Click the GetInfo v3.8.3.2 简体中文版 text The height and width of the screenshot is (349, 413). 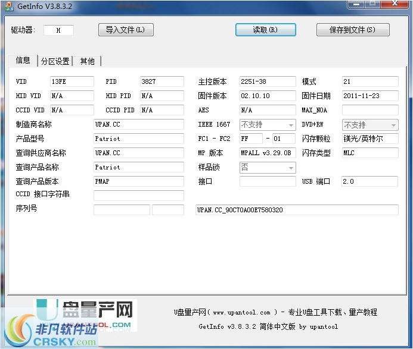point(247,326)
